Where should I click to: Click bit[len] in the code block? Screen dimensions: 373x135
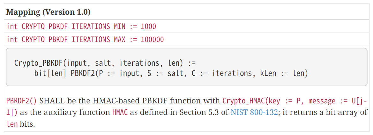click(x=50, y=74)
